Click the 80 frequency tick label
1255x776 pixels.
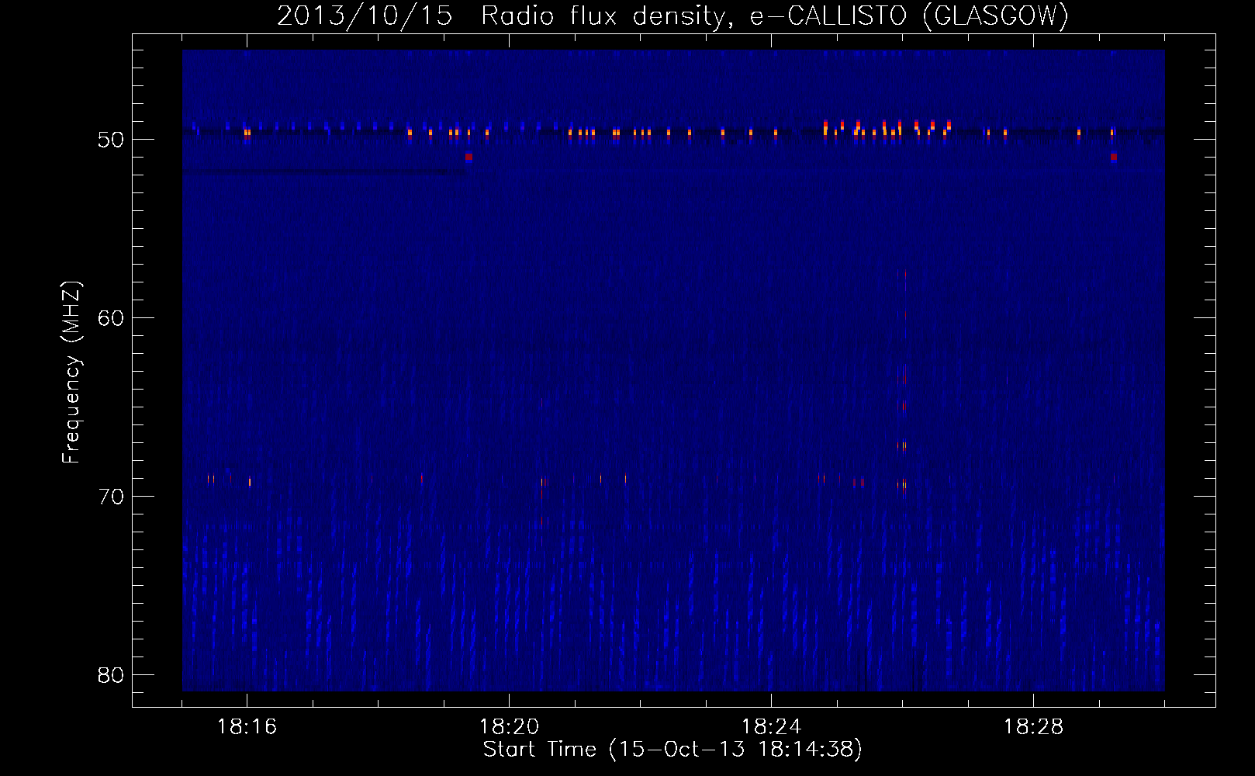(x=111, y=675)
